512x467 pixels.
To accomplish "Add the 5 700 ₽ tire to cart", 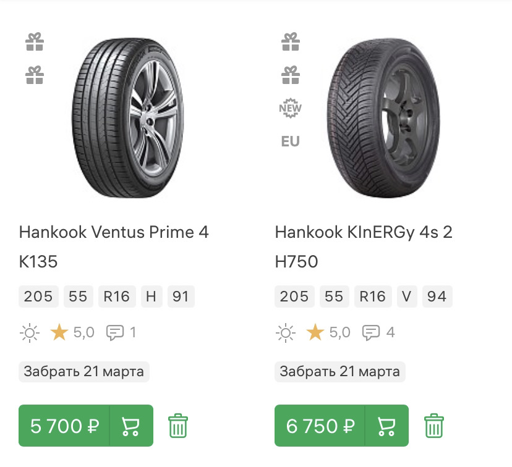I will [130, 426].
